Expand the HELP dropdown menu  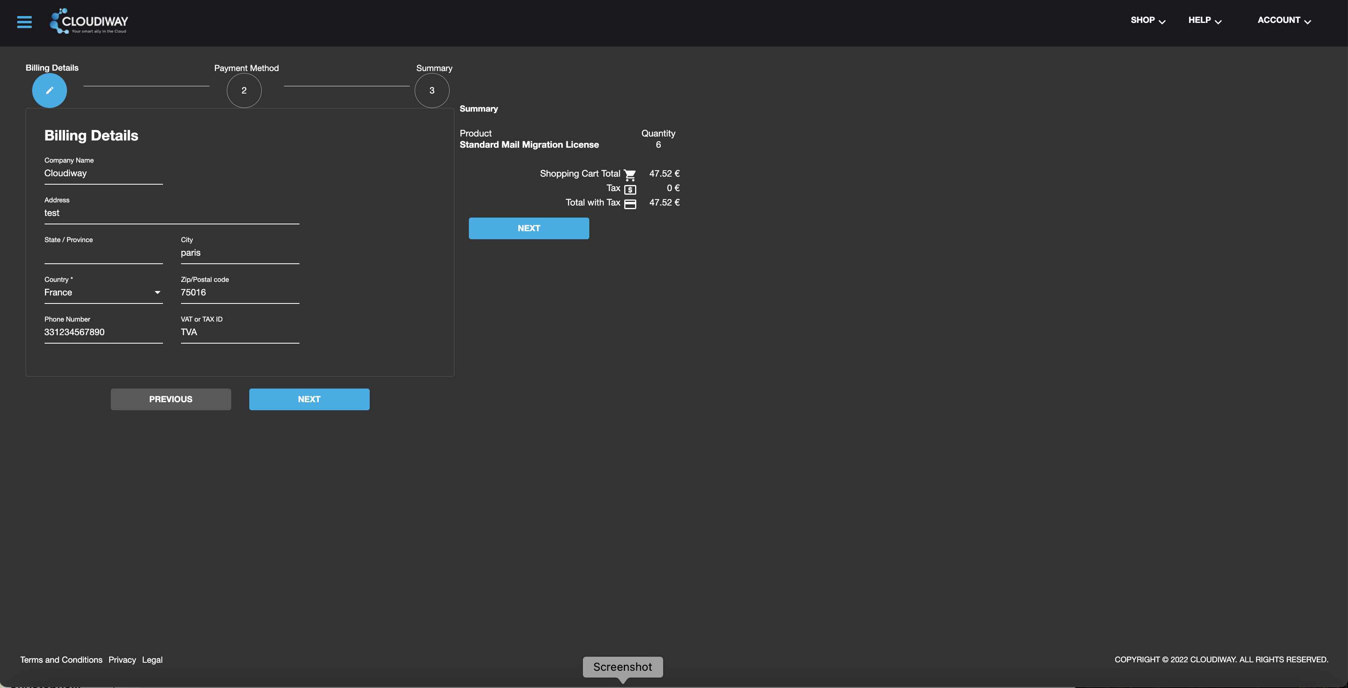[1205, 20]
